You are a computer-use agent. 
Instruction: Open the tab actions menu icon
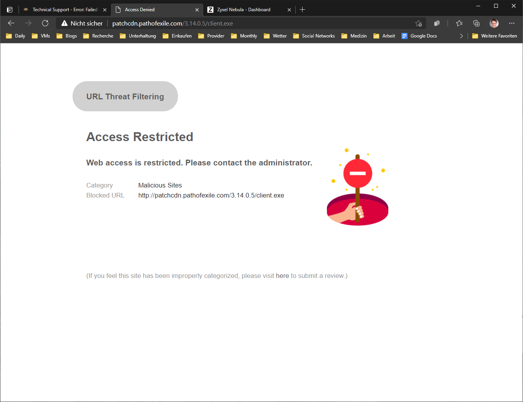click(x=10, y=10)
